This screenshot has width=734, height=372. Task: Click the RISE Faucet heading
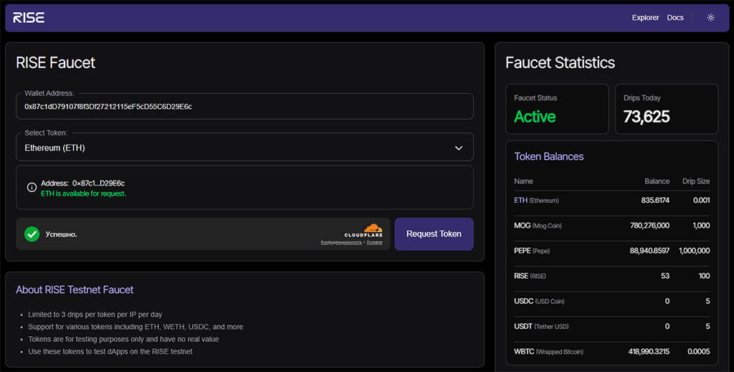click(x=55, y=62)
